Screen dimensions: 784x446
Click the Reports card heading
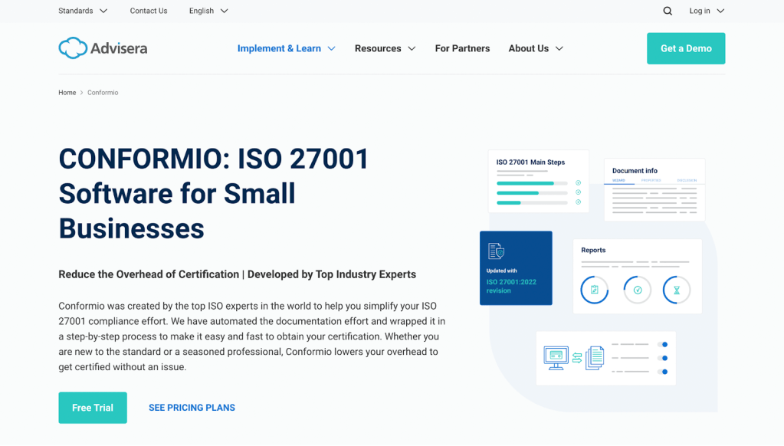pyautogui.click(x=593, y=250)
